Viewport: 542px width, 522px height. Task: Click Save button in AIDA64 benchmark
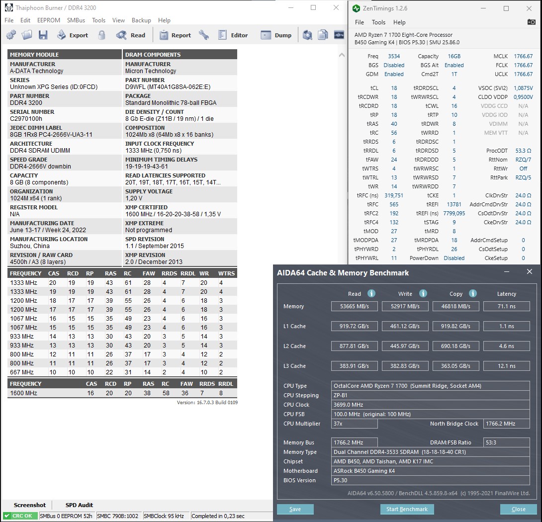coord(295,509)
